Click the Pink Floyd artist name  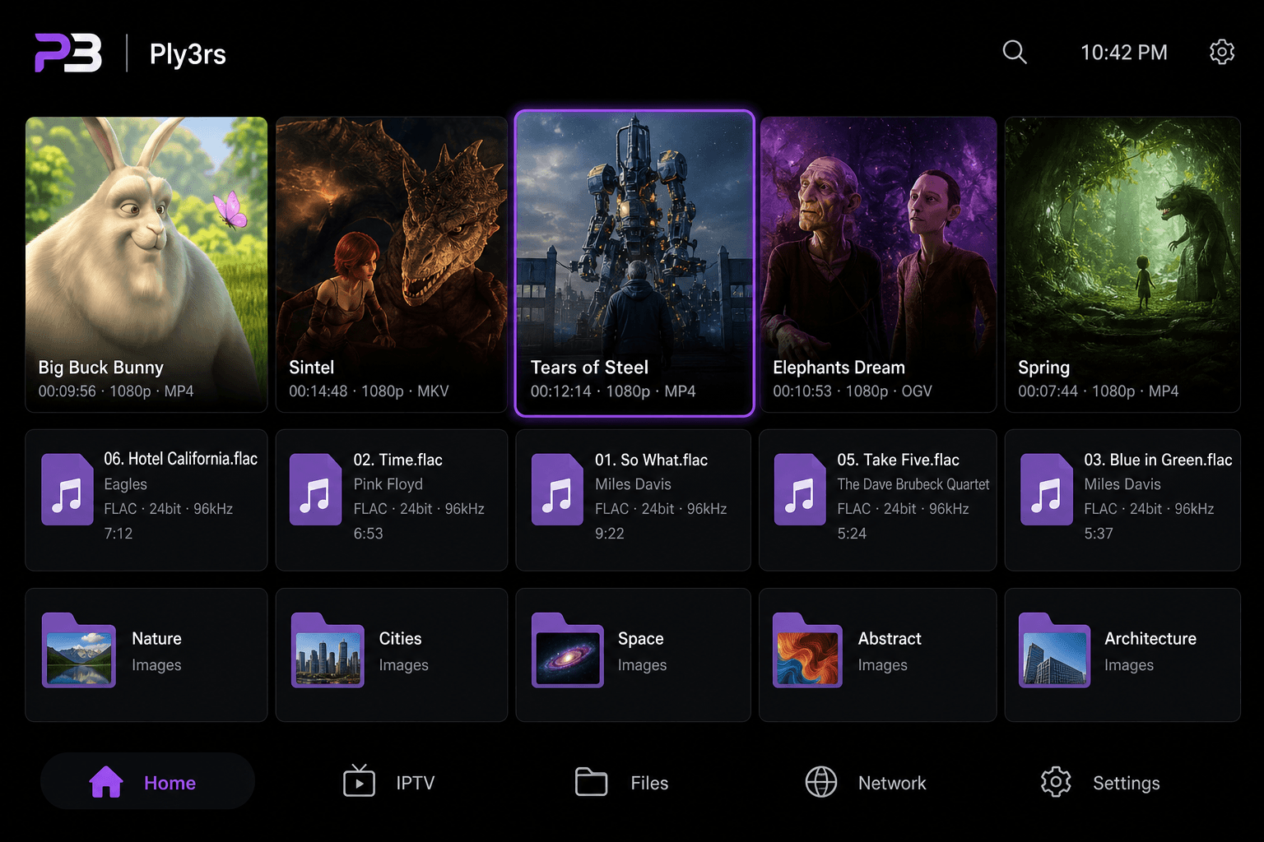tap(388, 484)
